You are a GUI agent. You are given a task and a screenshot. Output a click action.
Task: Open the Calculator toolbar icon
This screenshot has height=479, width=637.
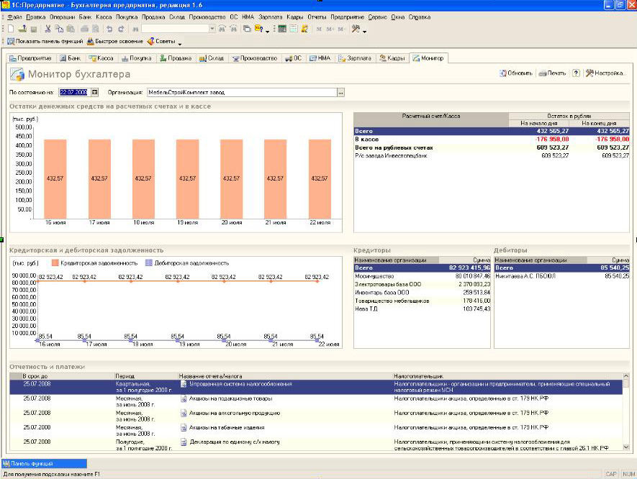[282, 29]
